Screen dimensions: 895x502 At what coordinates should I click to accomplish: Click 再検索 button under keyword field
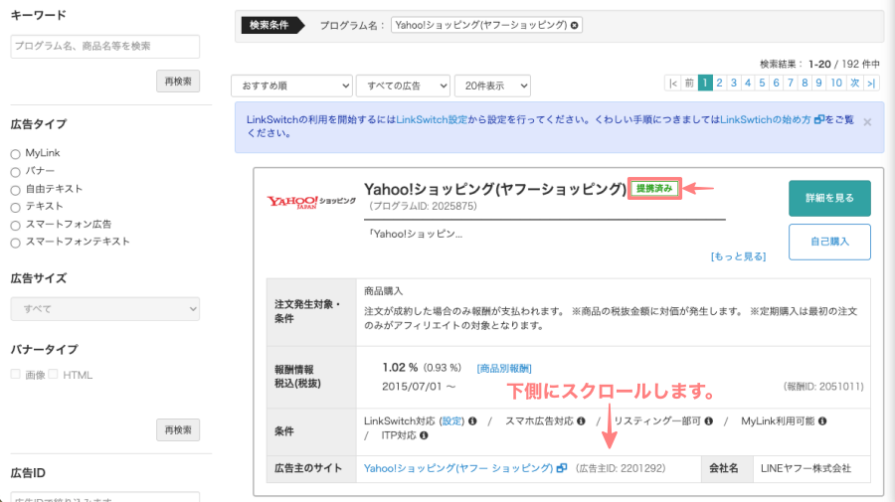tap(178, 81)
